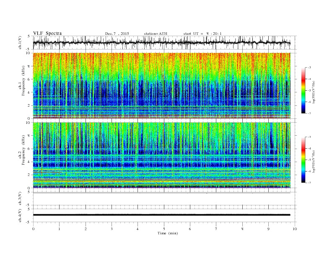The image size is (332, 257).
Task: Click the ch.1 voltage waveform trace
Action: click(161, 42)
